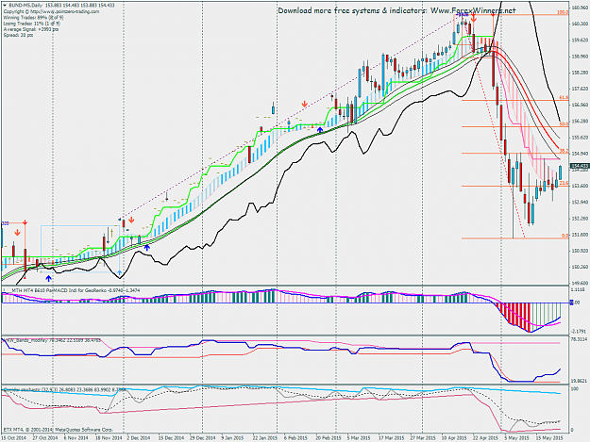Select the Fibonacci 61.8 level label
Image resolution: width=590 pixels, height=442 pixels.
[564, 98]
